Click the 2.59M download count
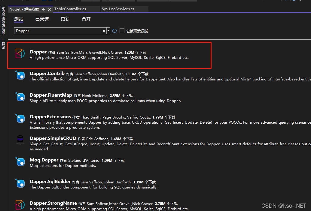The width and height of the screenshot is (311, 211). [115, 96]
